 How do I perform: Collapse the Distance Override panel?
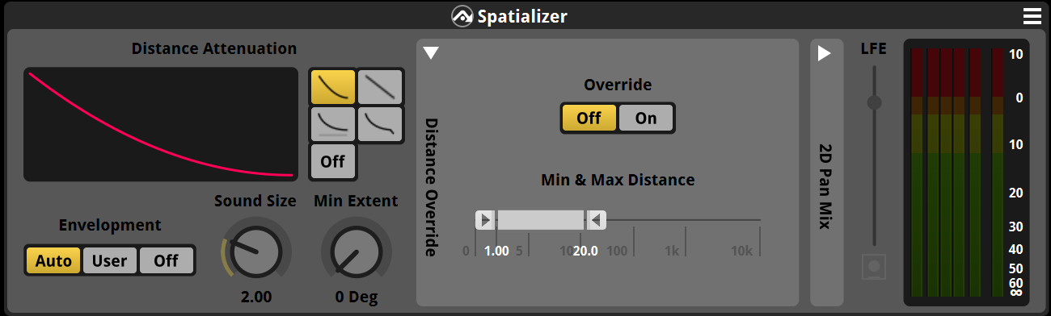(x=431, y=53)
